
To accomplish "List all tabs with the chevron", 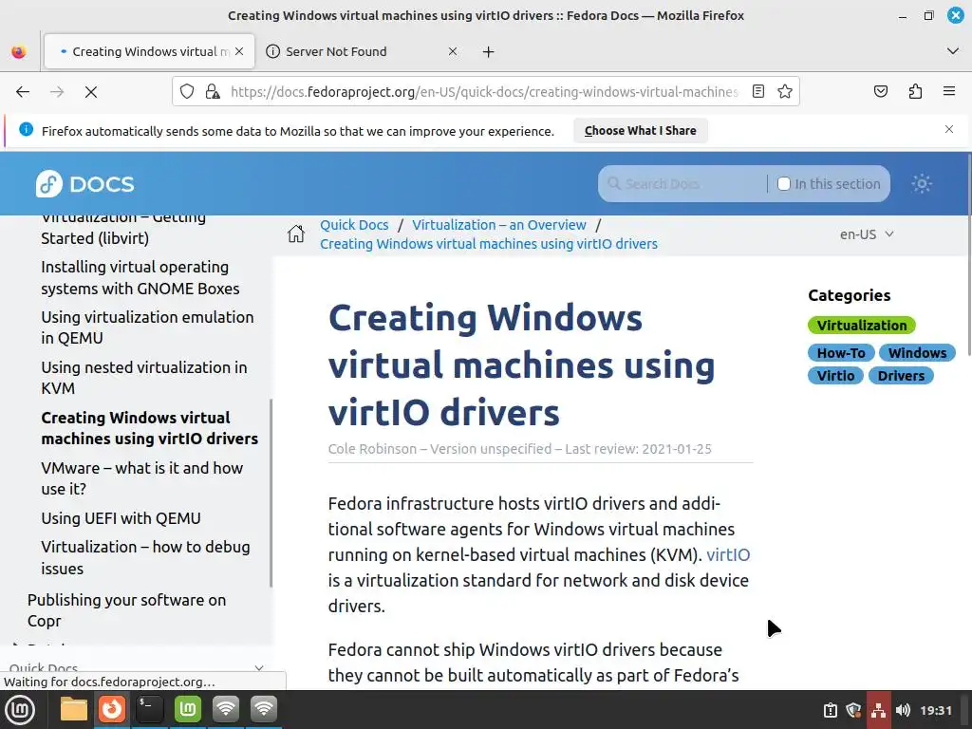I will [953, 51].
